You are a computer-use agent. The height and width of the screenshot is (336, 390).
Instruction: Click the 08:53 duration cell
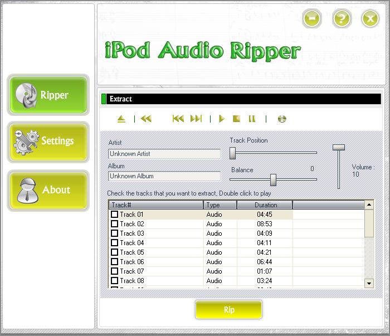pos(265,224)
